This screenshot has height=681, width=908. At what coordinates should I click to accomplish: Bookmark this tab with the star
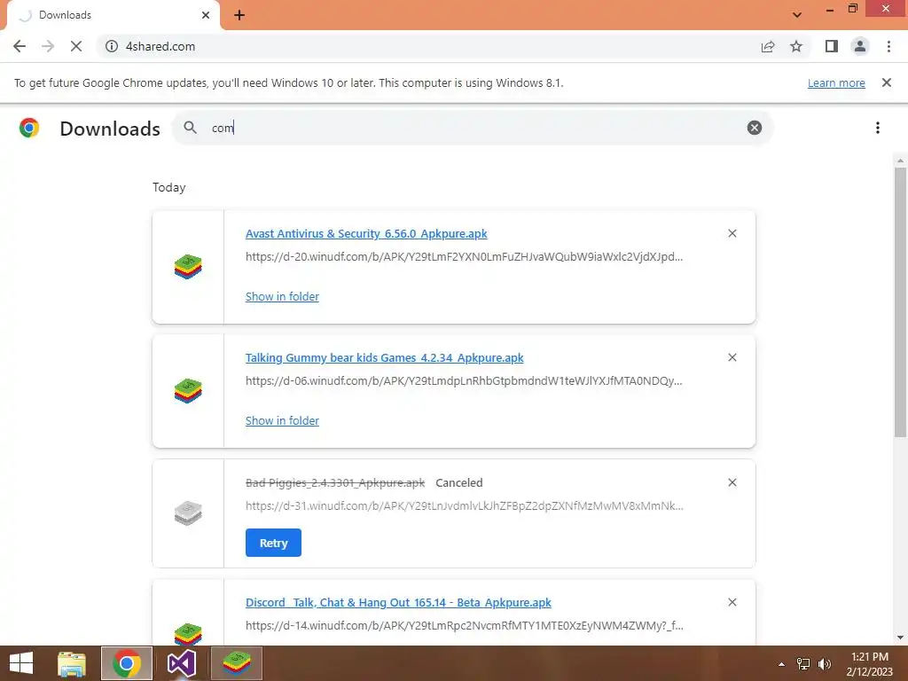[796, 46]
